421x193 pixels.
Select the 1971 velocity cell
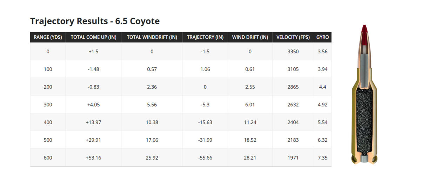(293, 158)
